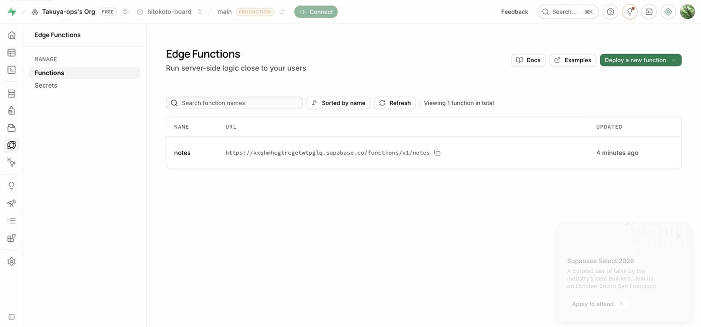The width and height of the screenshot is (701, 327).
Task: Open the Storage bucket icon
Action: point(12,128)
